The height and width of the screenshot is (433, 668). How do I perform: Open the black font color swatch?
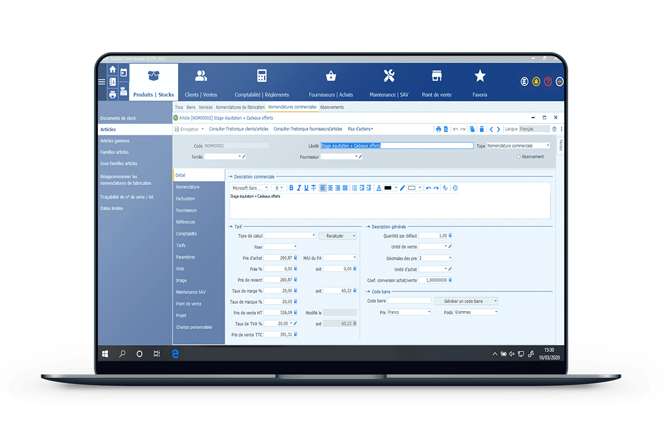pyautogui.click(x=389, y=188)
